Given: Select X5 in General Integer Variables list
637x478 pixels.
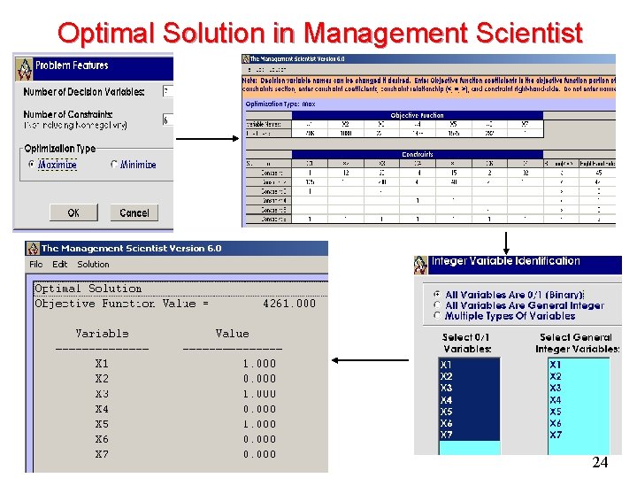Looking at the screenshot, I should tap(579, 412).
